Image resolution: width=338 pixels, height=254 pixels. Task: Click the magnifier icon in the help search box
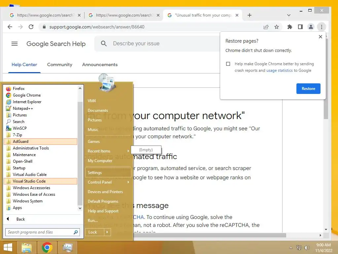(104, 43)
